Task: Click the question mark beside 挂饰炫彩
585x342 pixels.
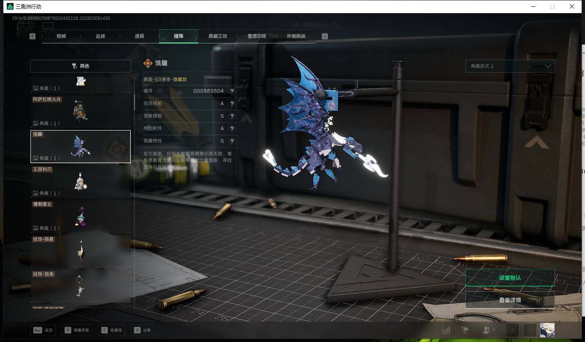Action: click(232, 104)
